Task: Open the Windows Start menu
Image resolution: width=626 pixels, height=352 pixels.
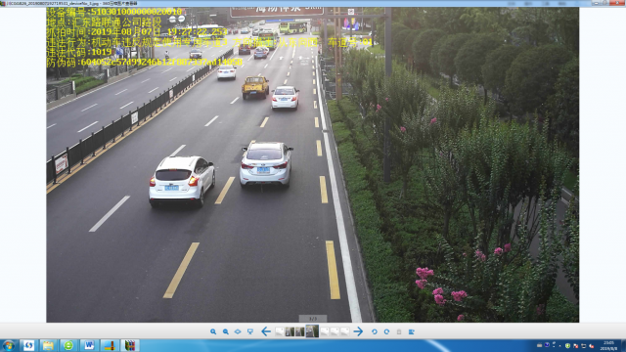Action: coord(9,345)
